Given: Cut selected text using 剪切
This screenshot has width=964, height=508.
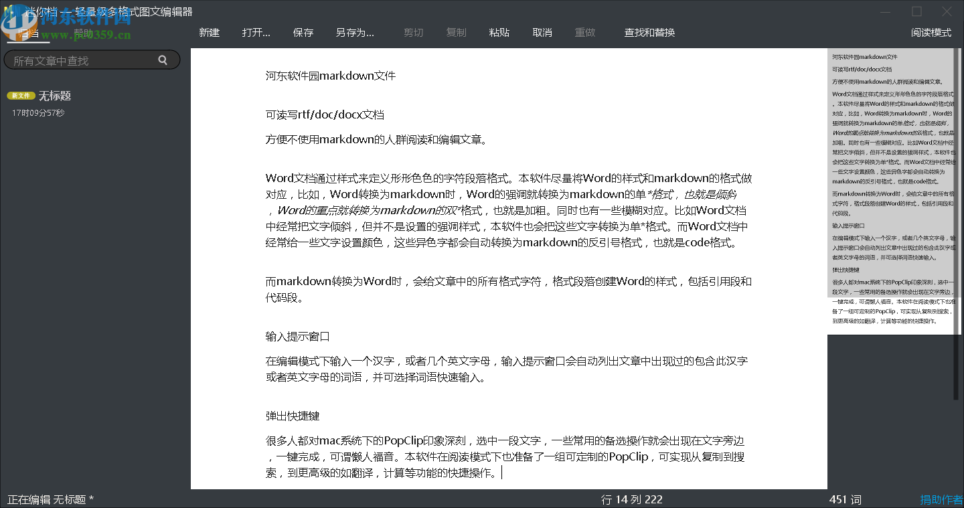Looking at the screenshot, I should pos(413,32).
